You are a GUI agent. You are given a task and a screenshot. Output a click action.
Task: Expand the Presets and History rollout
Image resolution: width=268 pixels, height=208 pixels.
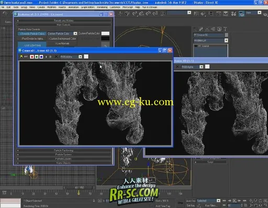coord(64,20)
